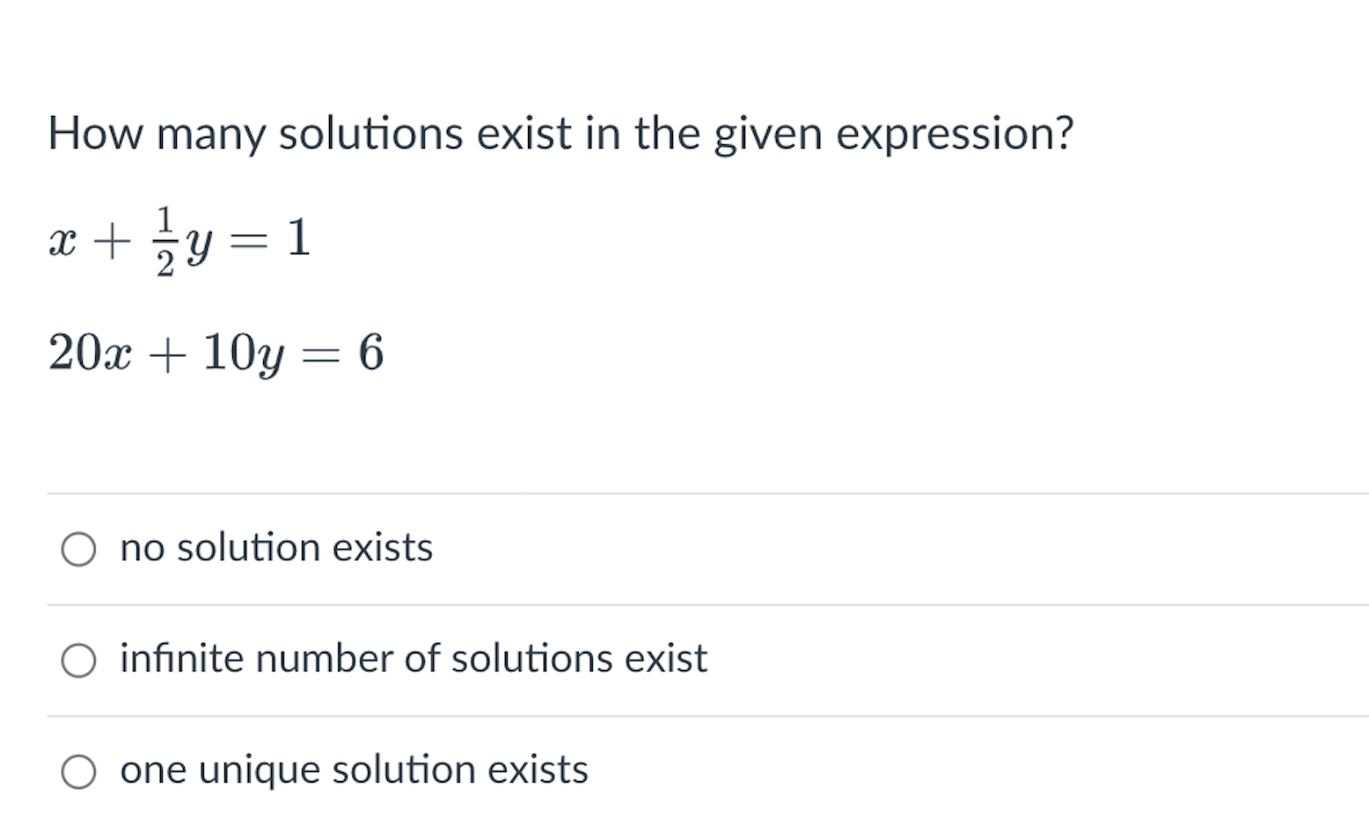Click the text 'no solution exists'
The width and height of the screenshot is (1369, 839).
(275, 548)
